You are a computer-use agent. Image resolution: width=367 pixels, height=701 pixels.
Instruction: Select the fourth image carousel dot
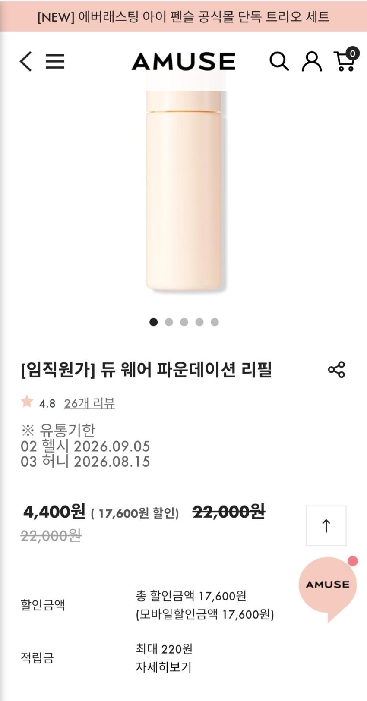pos(199,322)
